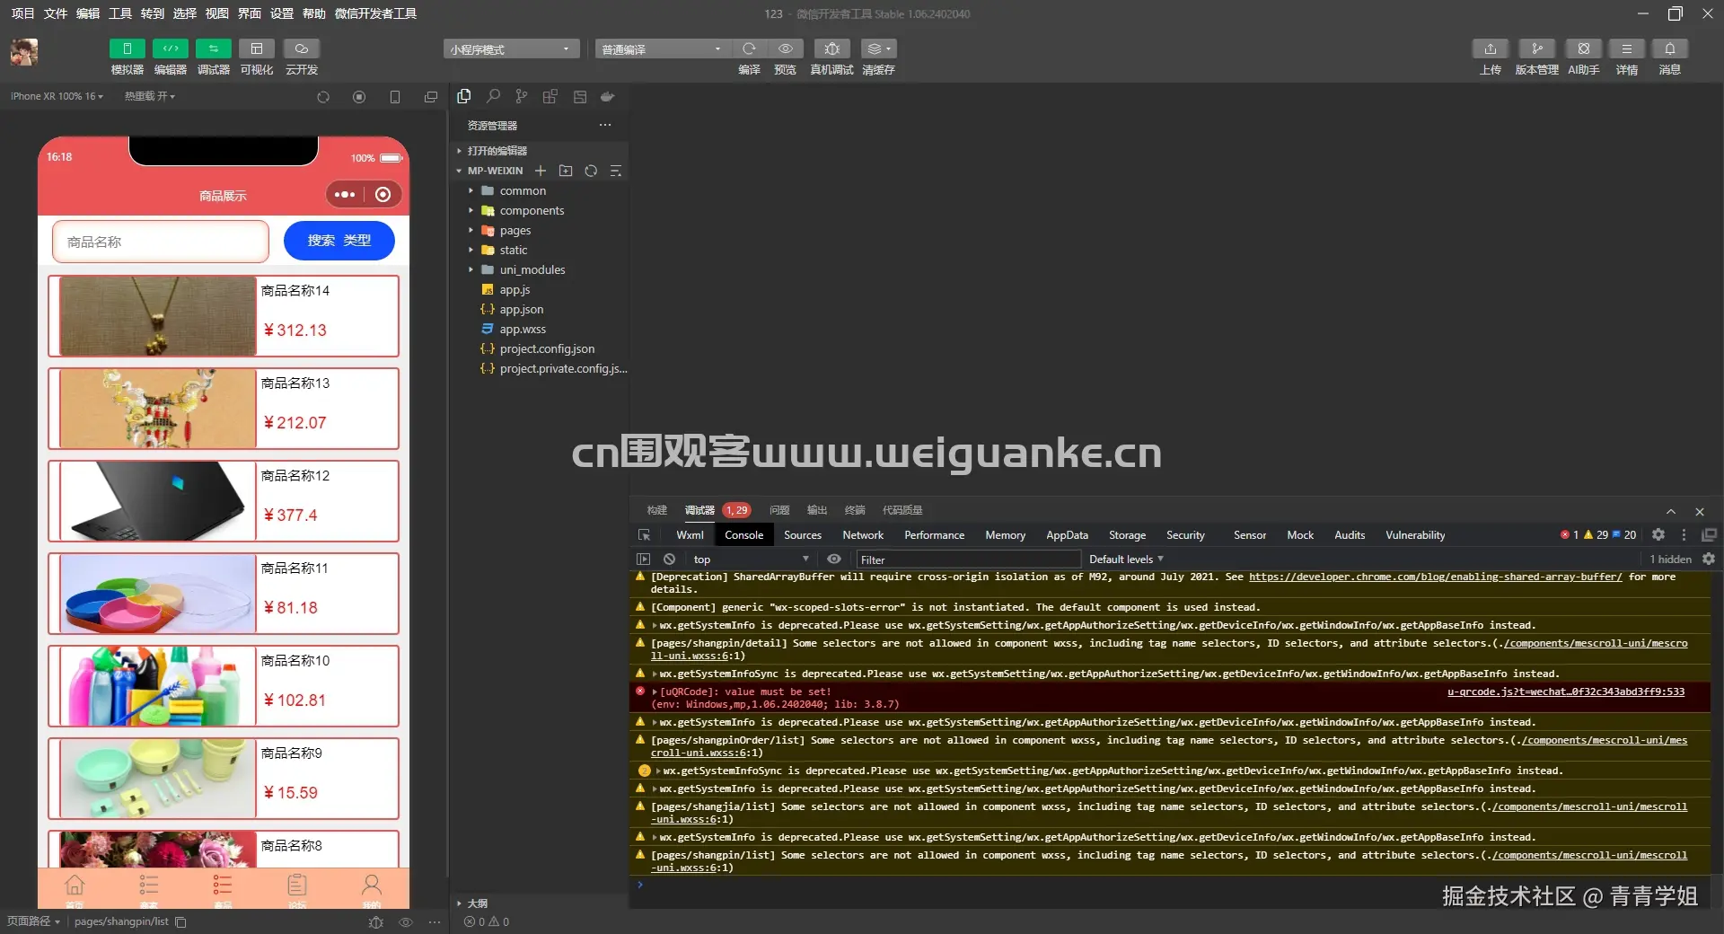Click the simulator refresh icon

coord(323,97)
